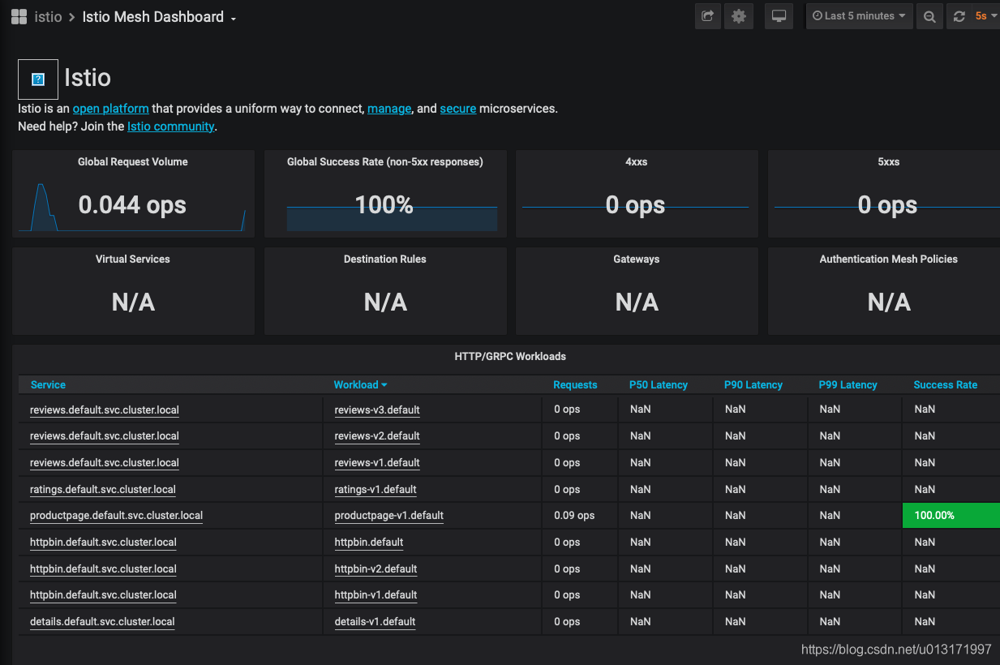
Task: Sort by the Service column header
Action: [48, 384]
